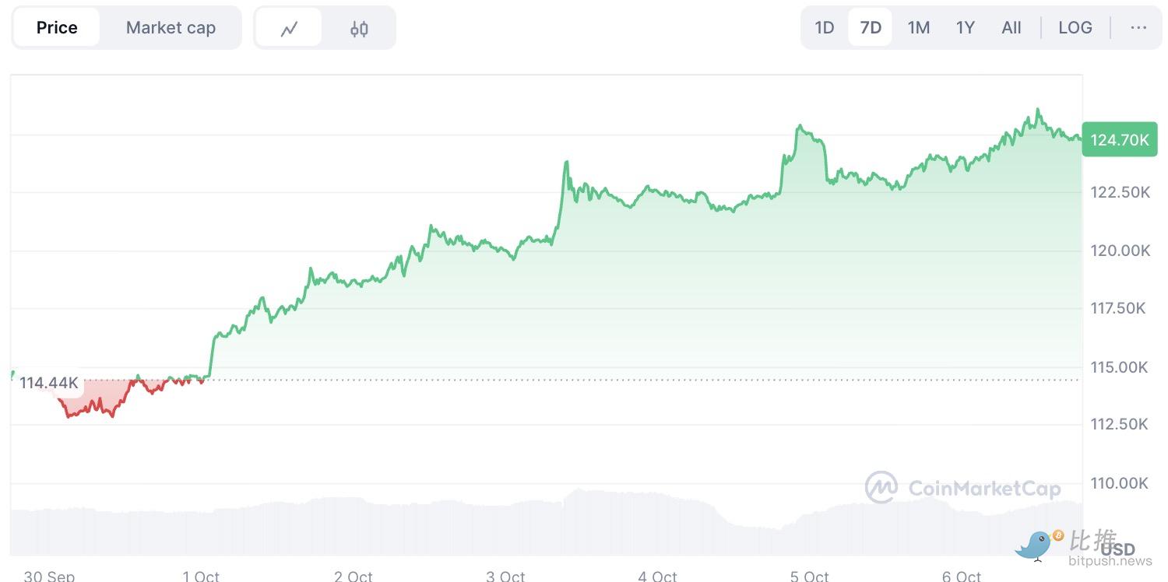The image size is (1168, 582).
Task: Toggle LOG scale on chart
Action: coord(1075,28)
